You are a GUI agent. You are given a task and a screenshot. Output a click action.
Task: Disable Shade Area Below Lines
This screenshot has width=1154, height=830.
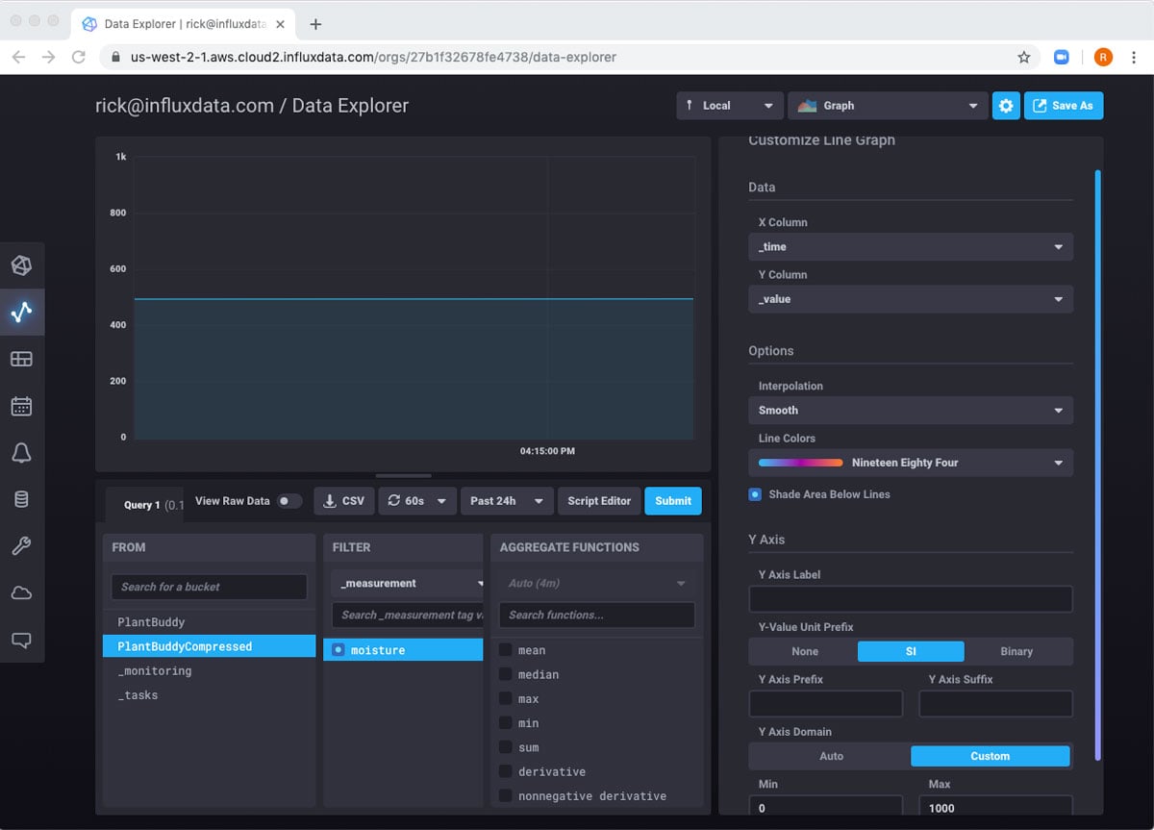[x=755, y=494]
